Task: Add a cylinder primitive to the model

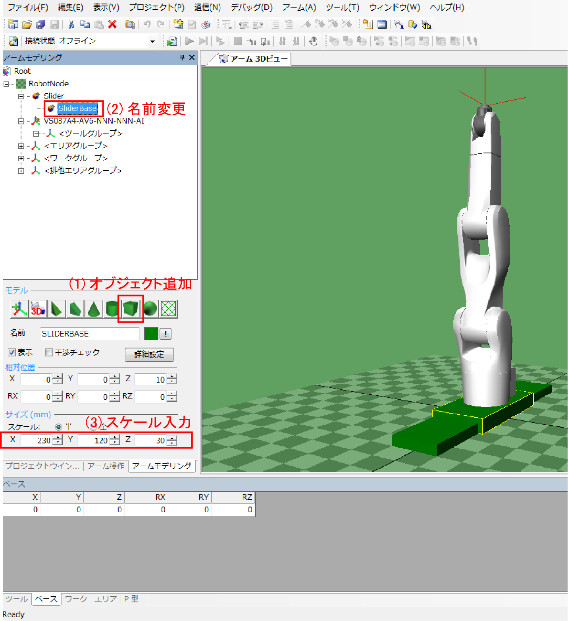Action: (x=112, y=309)
